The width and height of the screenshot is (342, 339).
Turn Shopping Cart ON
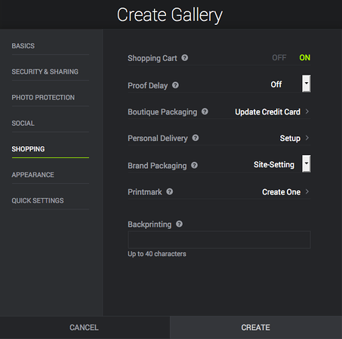[x=305, y=58]
